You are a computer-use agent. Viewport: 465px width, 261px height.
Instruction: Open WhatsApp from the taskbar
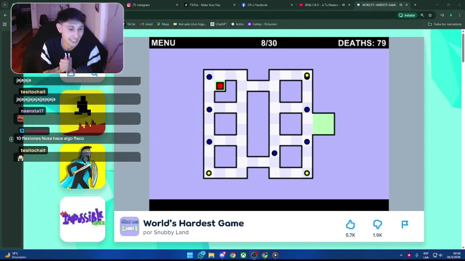pyautogui.click(x=201, y=255)
